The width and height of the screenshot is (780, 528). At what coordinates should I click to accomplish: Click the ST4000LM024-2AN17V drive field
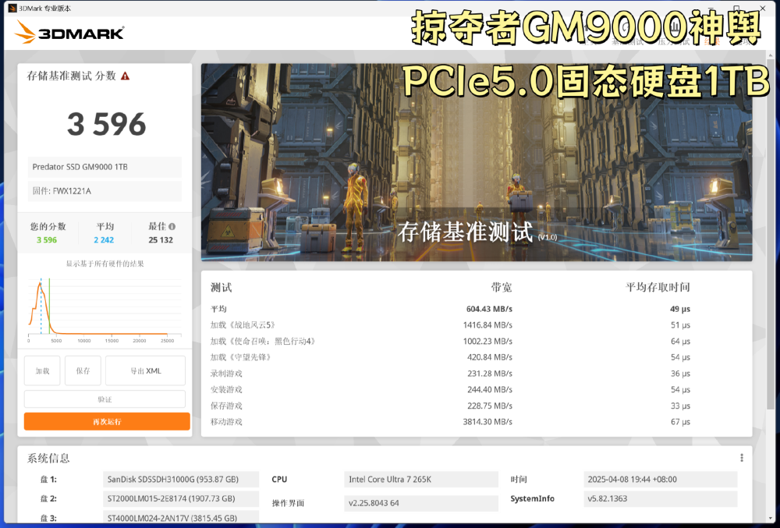(x=181, y=518)
